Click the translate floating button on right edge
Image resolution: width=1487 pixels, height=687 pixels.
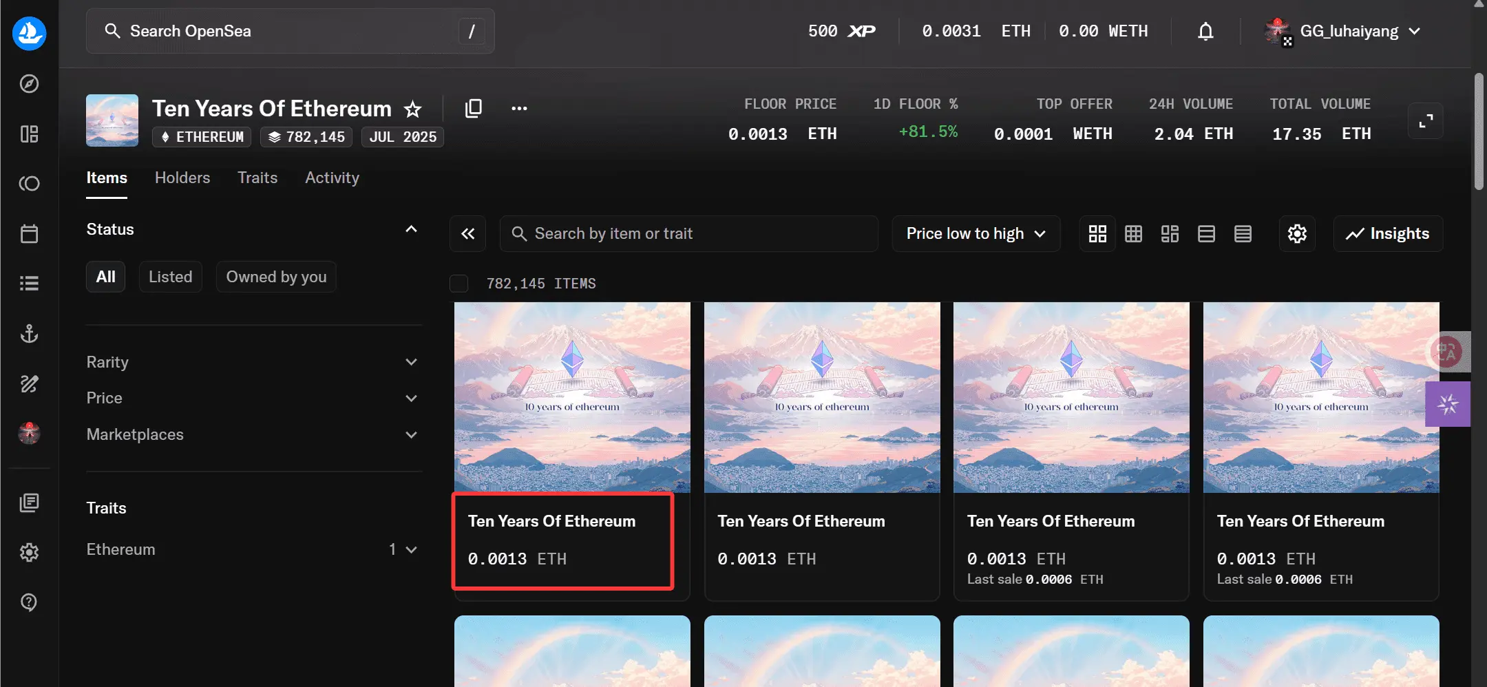coord(1447,352)
